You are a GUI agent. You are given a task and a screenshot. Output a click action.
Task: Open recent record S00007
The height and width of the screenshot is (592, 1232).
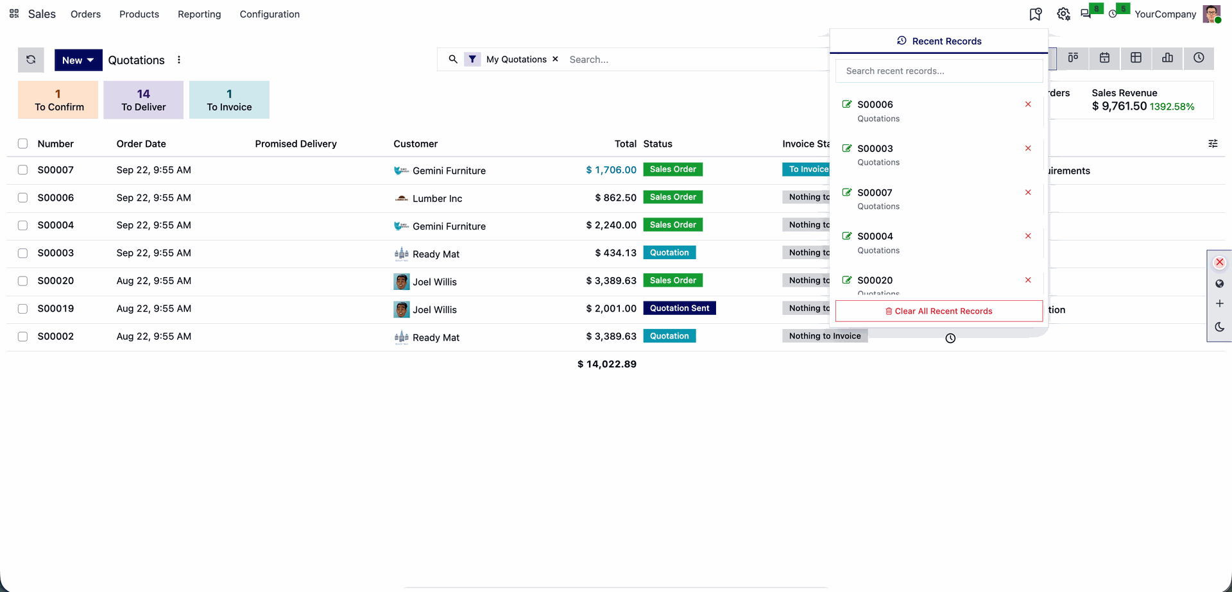(875, 192)
